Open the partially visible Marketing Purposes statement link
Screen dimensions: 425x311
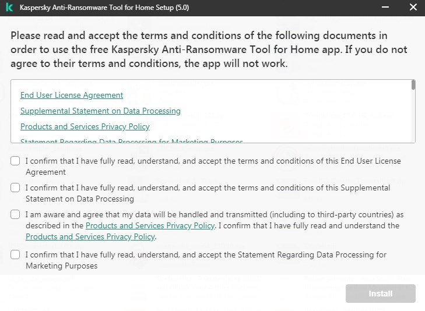(x=132, y=141)
